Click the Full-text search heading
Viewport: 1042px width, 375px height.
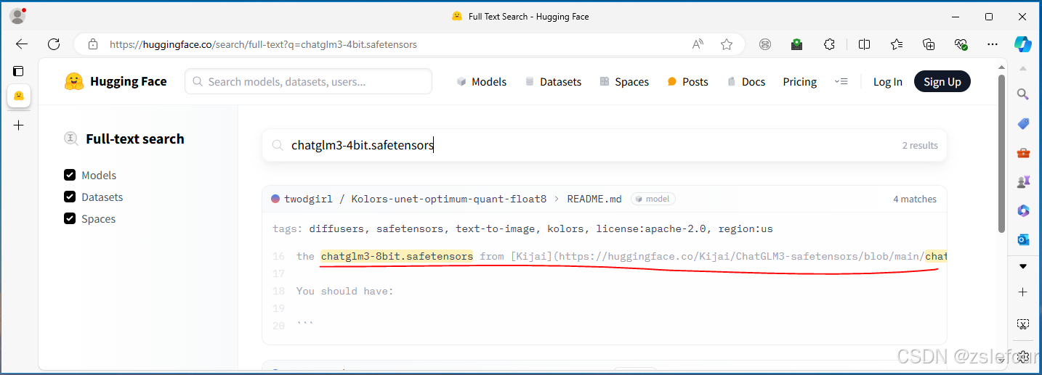click(x=134, y=139)
